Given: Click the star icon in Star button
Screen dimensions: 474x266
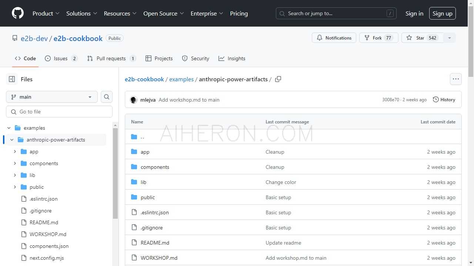Looking at the screenshot, I should coord(409,38).
